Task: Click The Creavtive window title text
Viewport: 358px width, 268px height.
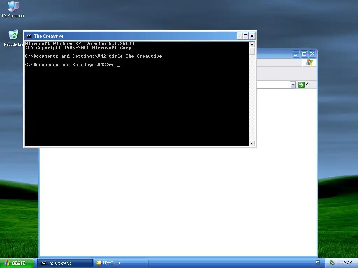Action: (49, 36)
